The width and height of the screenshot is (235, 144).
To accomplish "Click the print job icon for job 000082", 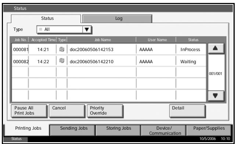I will click(62, 61).
